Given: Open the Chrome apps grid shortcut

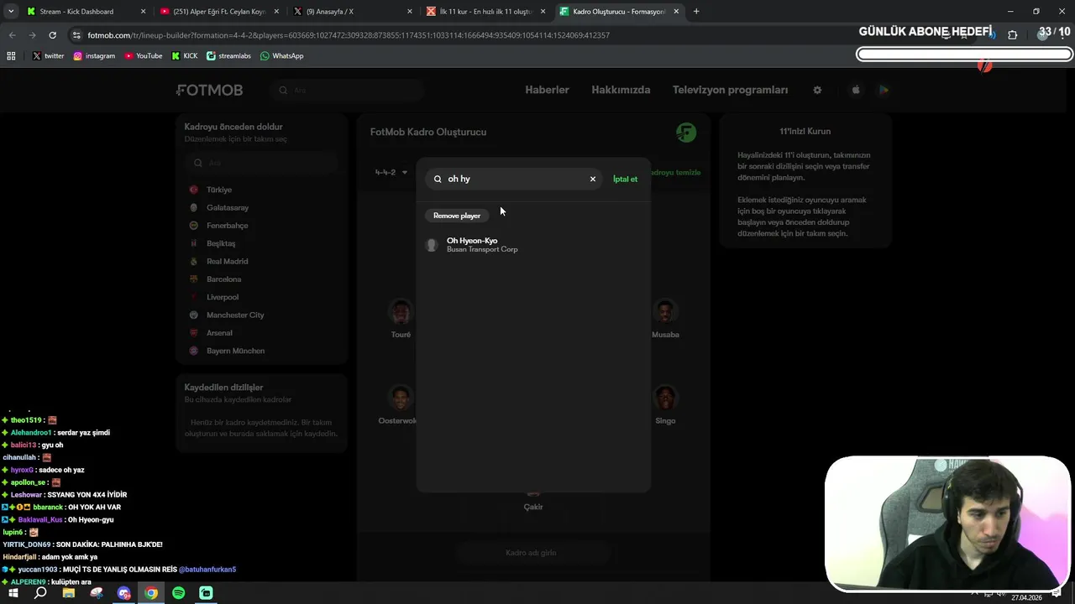Looking at the screenshot, I should coord(11,55).
